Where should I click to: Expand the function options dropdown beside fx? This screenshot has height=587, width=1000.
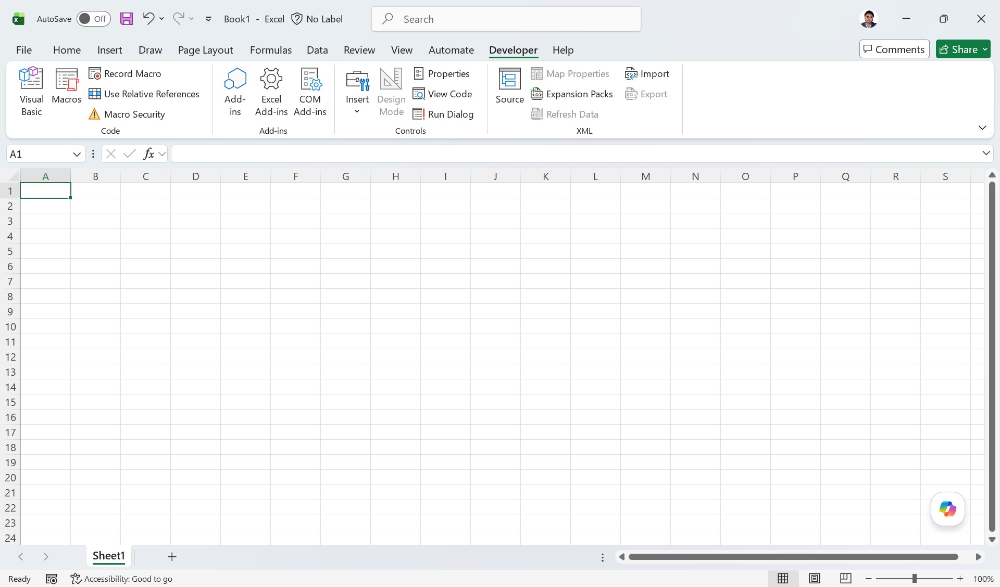point(162,154)
